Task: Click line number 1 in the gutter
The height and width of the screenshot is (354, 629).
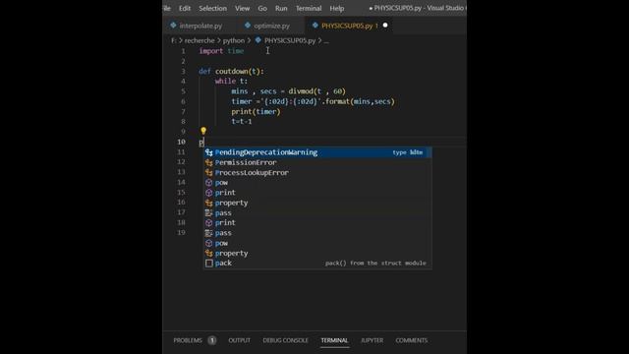Action: click(x=184, y=51)
